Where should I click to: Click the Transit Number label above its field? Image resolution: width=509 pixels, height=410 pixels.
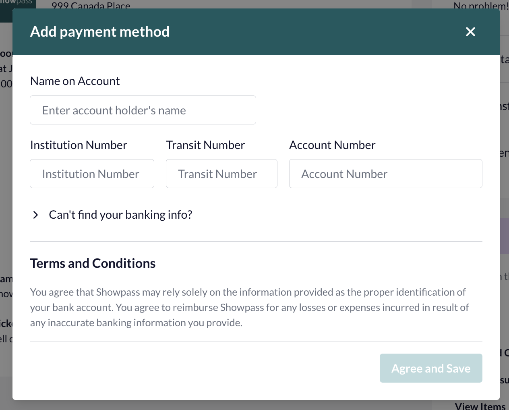[x=205, y=145]
